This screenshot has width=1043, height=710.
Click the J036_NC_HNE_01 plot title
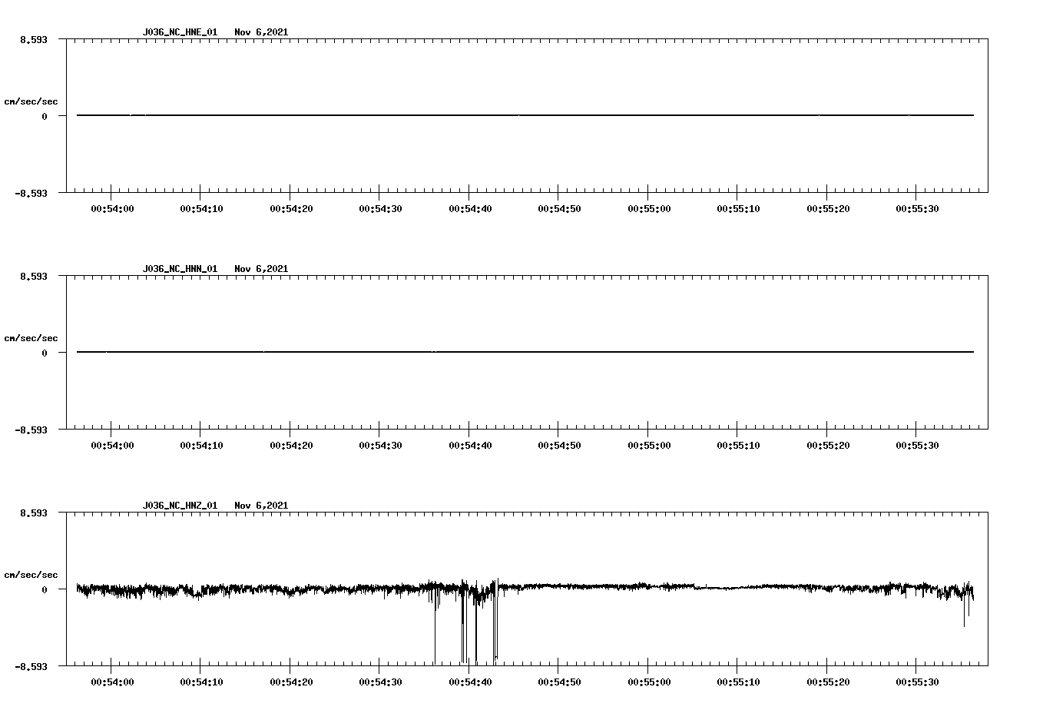[x=180, y=32]
